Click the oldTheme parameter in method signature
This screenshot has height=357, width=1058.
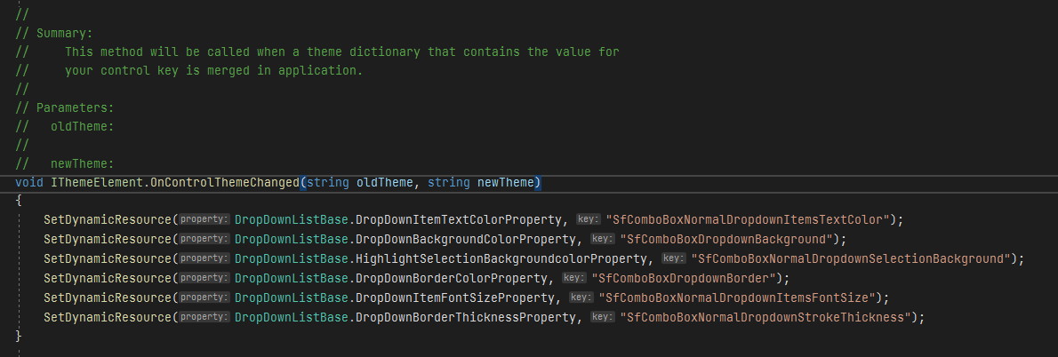click(x=385, y=183)
